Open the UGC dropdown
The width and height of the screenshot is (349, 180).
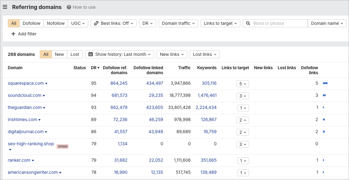pyautogui.click(x=78, y=23)
